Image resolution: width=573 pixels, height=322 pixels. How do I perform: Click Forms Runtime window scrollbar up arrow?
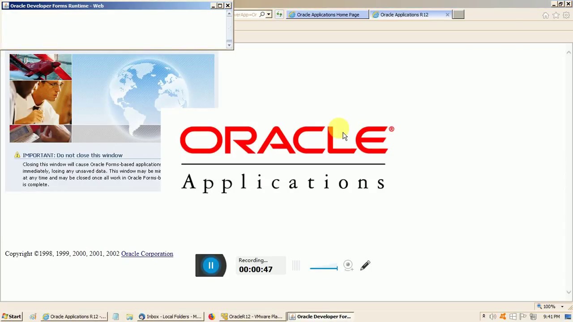coord(229,14)
